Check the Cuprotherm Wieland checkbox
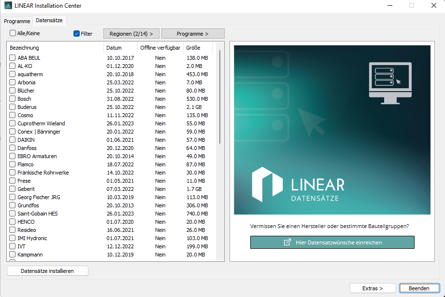Screen dimensions: 445x297 [x=13, y=123]
